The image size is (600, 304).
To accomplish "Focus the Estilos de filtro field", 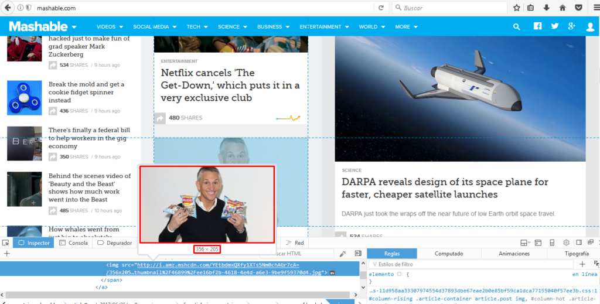I will tap(472, 264).
